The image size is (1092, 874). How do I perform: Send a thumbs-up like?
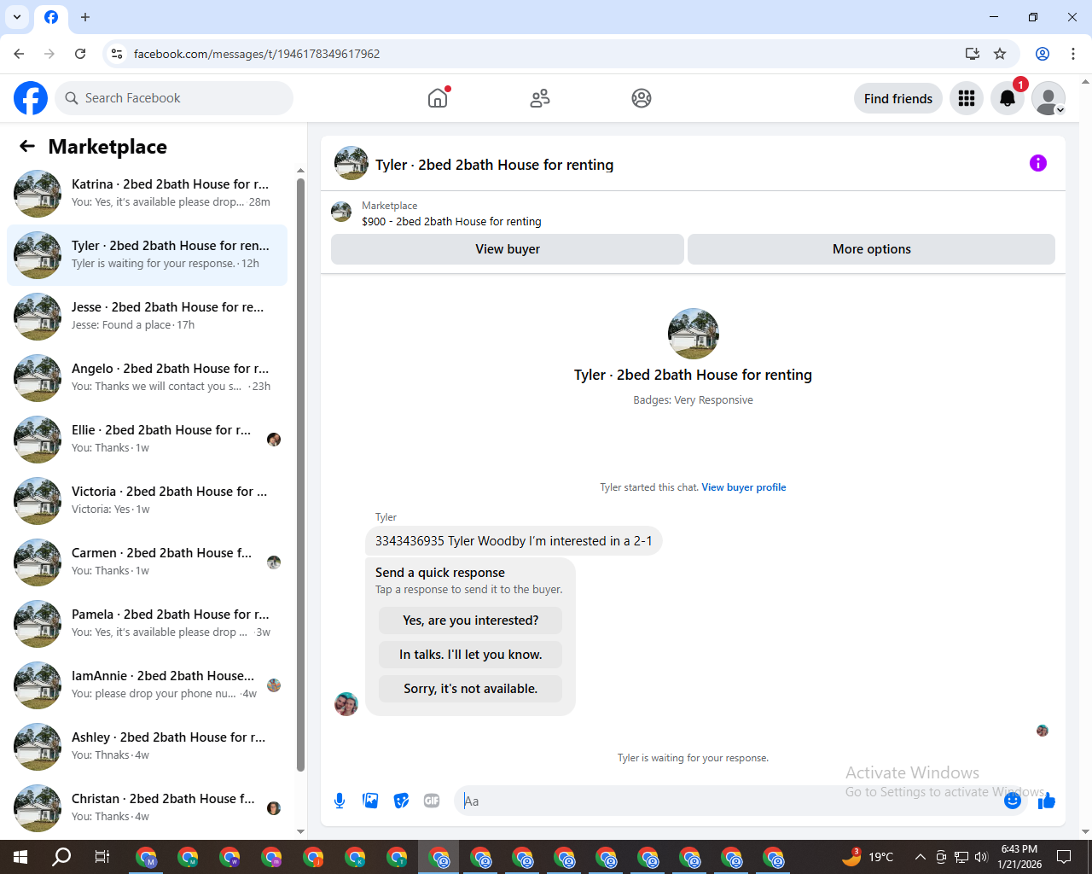pyautogui.click(x=1047, y=801)
